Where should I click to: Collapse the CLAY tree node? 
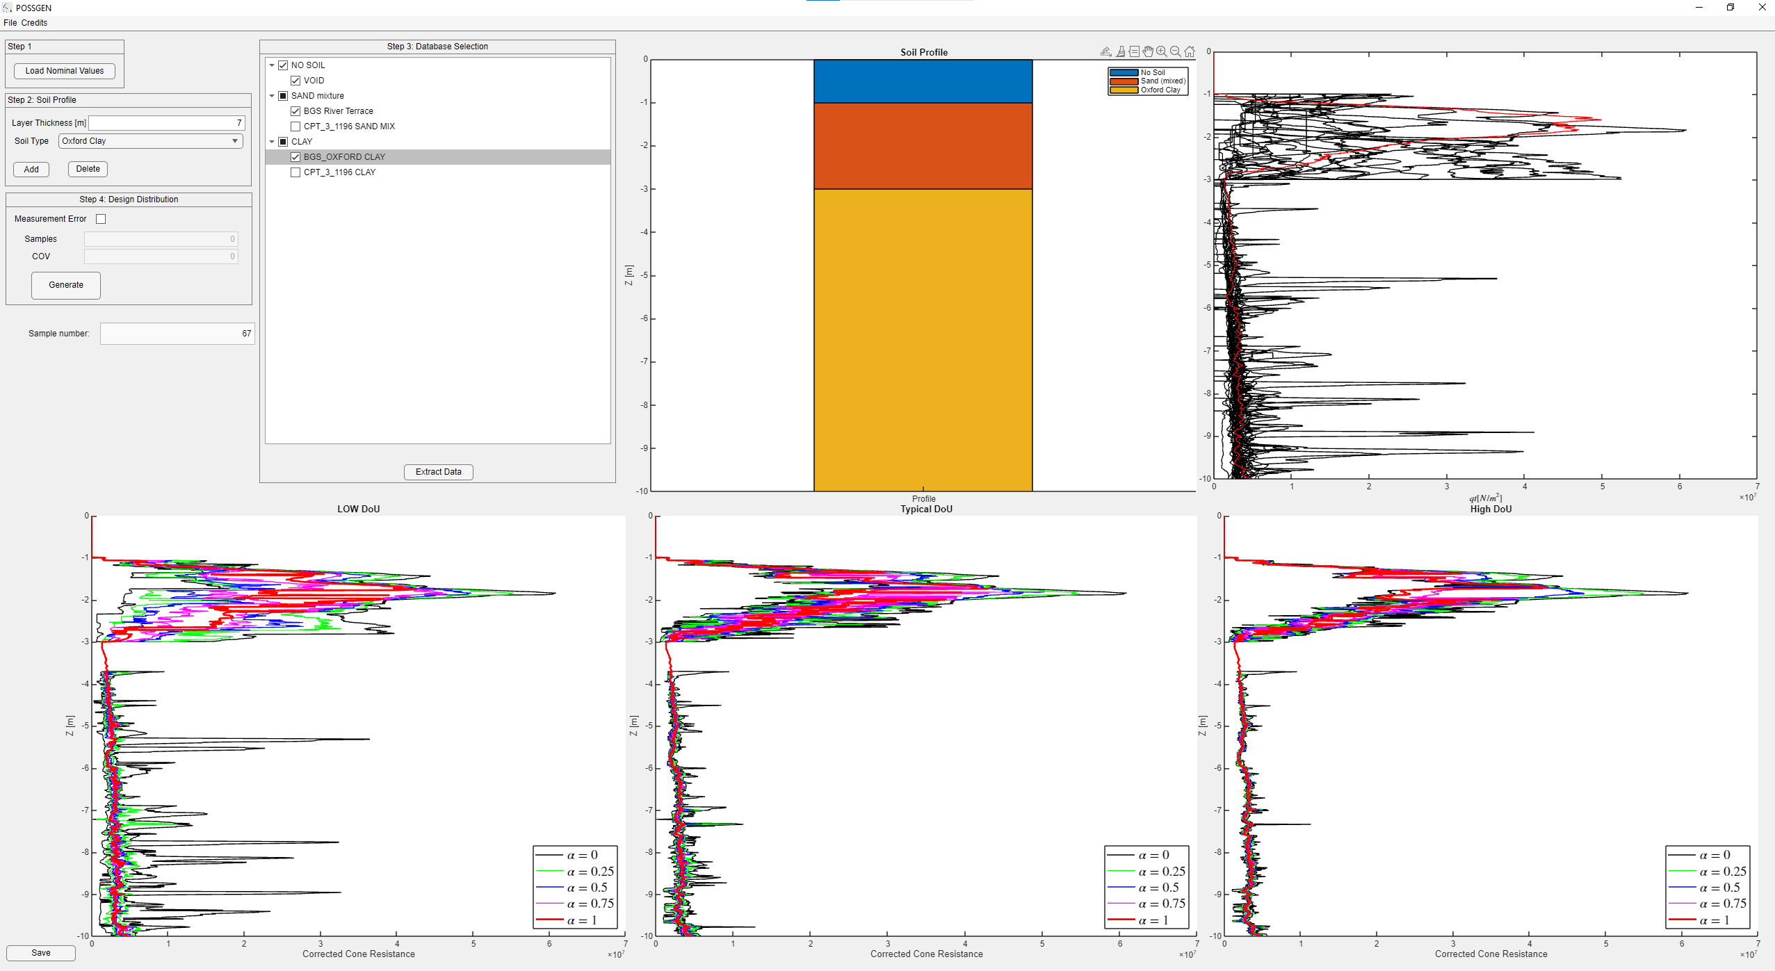(272, 141)
